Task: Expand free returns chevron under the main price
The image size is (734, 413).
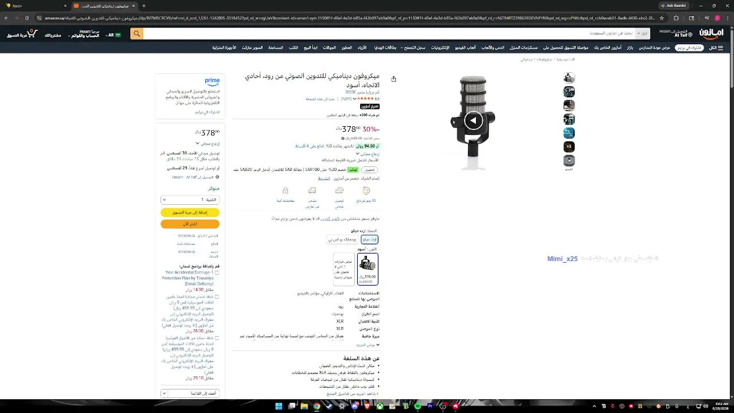Action: pyautogui.click(x=358, y=154)
